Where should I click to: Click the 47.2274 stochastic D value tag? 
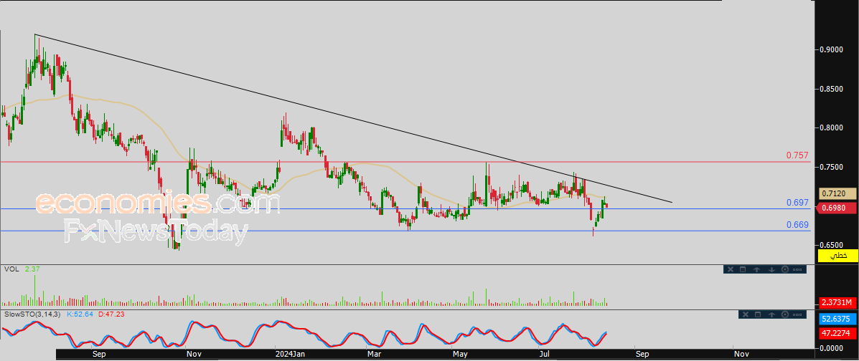click(837, 332)
